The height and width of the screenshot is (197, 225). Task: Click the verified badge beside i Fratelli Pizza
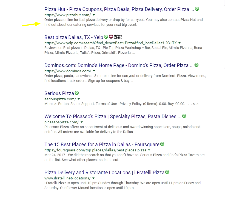tap(167, 172)
